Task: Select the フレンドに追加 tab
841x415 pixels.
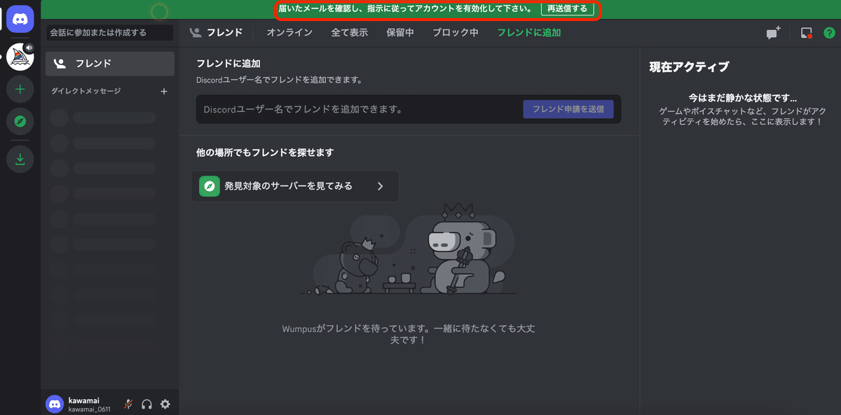Action: (528, 32)
